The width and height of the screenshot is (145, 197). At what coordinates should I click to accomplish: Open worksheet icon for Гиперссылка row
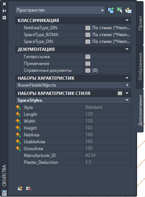[x=88, y=57]
